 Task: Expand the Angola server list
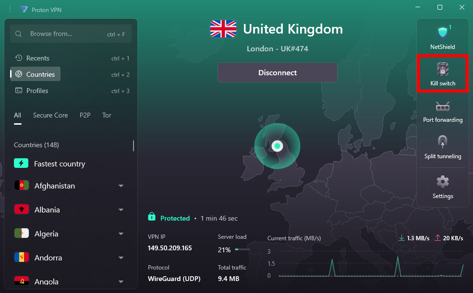point(121,281)
